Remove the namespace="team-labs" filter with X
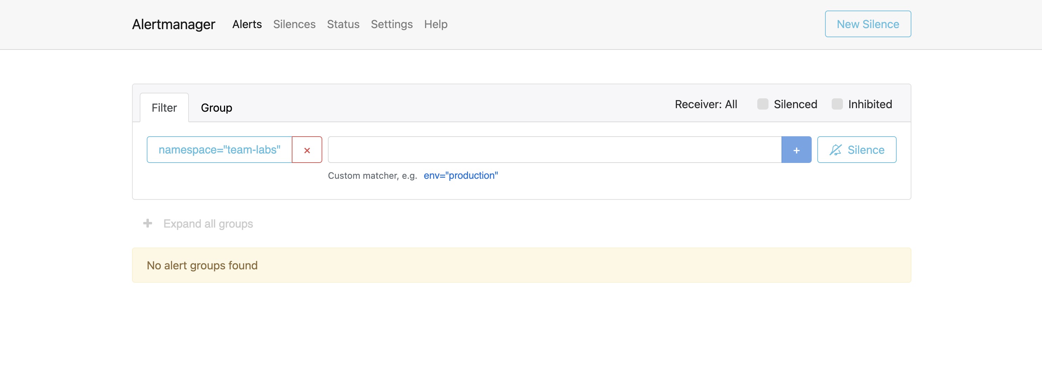 point(306,150)
